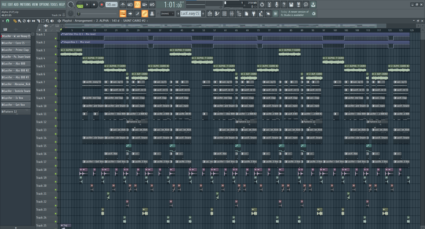This screenshot has width=425, height=229.
Task: Open the OPTIONS menu
Action: [x=44, y=4]
